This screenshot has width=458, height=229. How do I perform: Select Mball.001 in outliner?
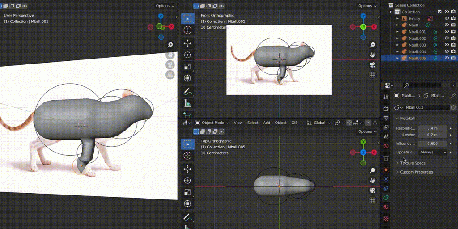[417, 32]
